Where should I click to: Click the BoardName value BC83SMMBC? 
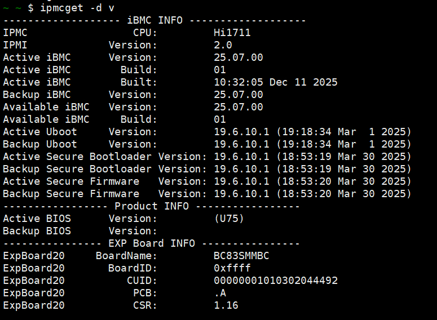241,256
